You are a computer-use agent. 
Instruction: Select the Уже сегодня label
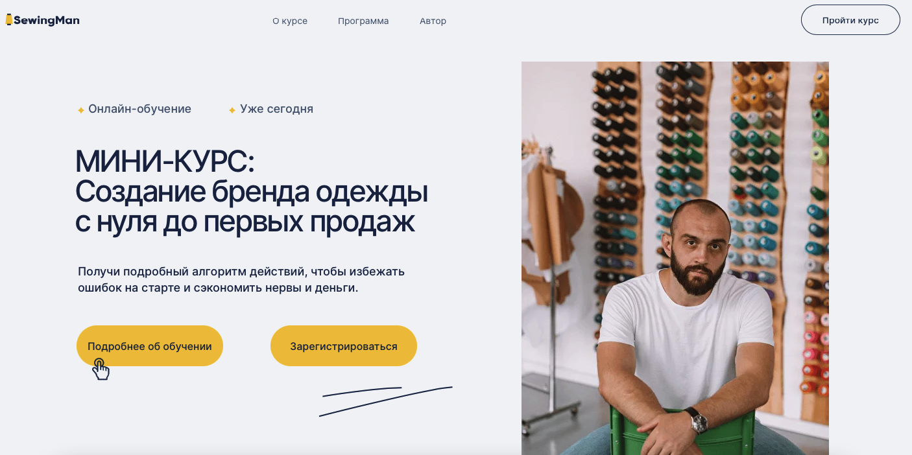coord(277,109)
